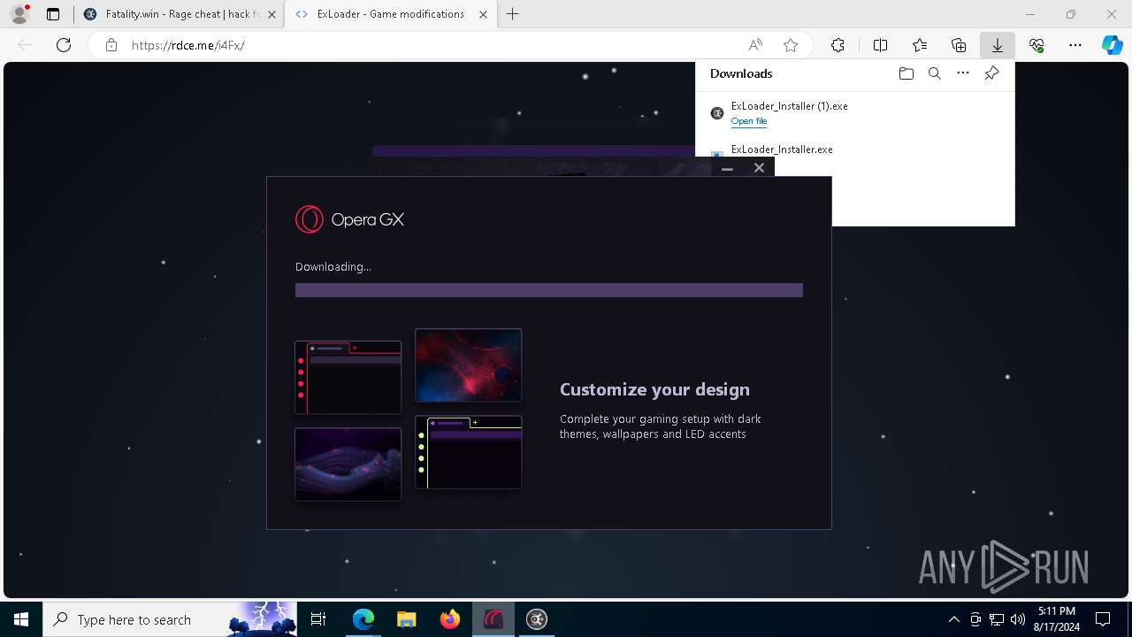Open Browser essentials heart icon
1132x637 pixels.
[1036, 45]
